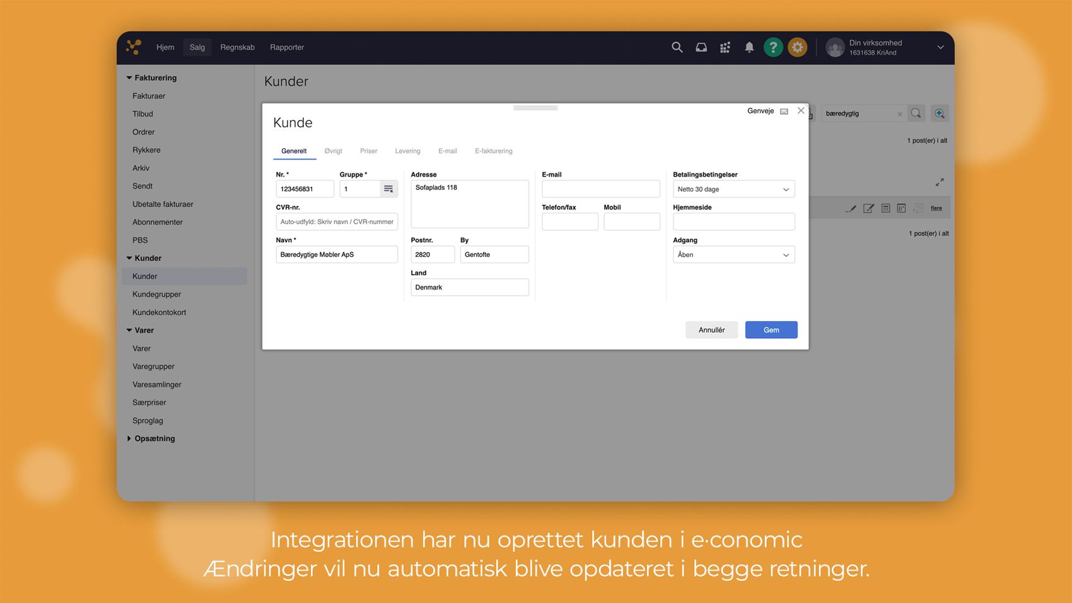
Task: Click the advanced search zoom-plus icon
Action: click(x=940, y=114)
